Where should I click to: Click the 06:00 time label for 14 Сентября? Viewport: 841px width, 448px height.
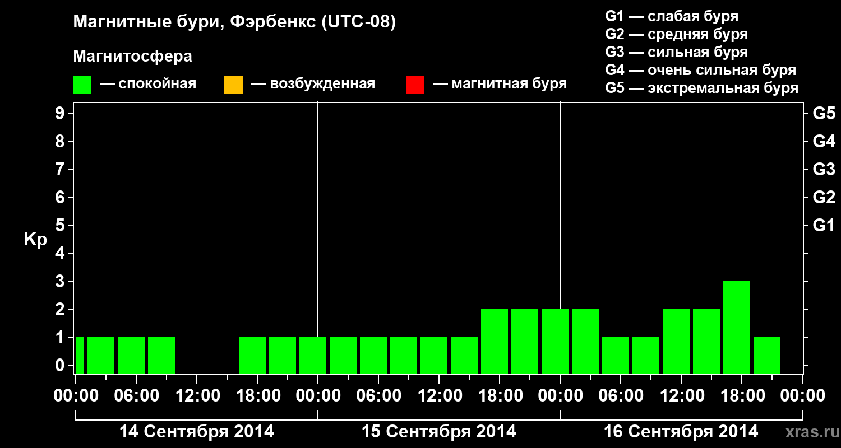pyautogui.click(x=136, y=395)
